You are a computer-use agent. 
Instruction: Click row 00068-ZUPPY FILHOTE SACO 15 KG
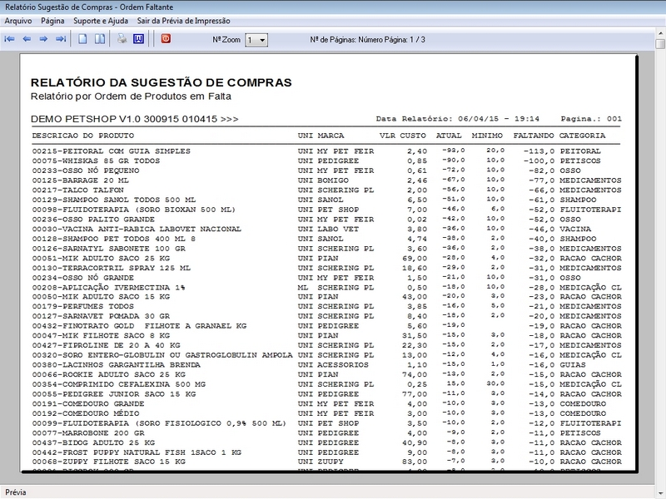tap(326, 462)
